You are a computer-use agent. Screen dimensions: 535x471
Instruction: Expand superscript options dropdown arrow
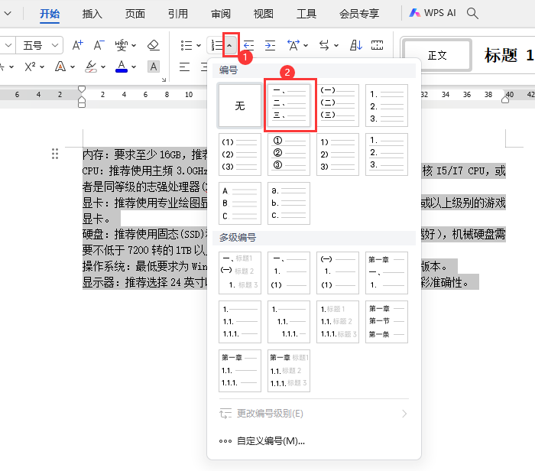41,67
